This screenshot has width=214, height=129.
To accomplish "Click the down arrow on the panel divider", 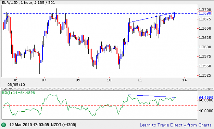I will (x=11, y=89).
